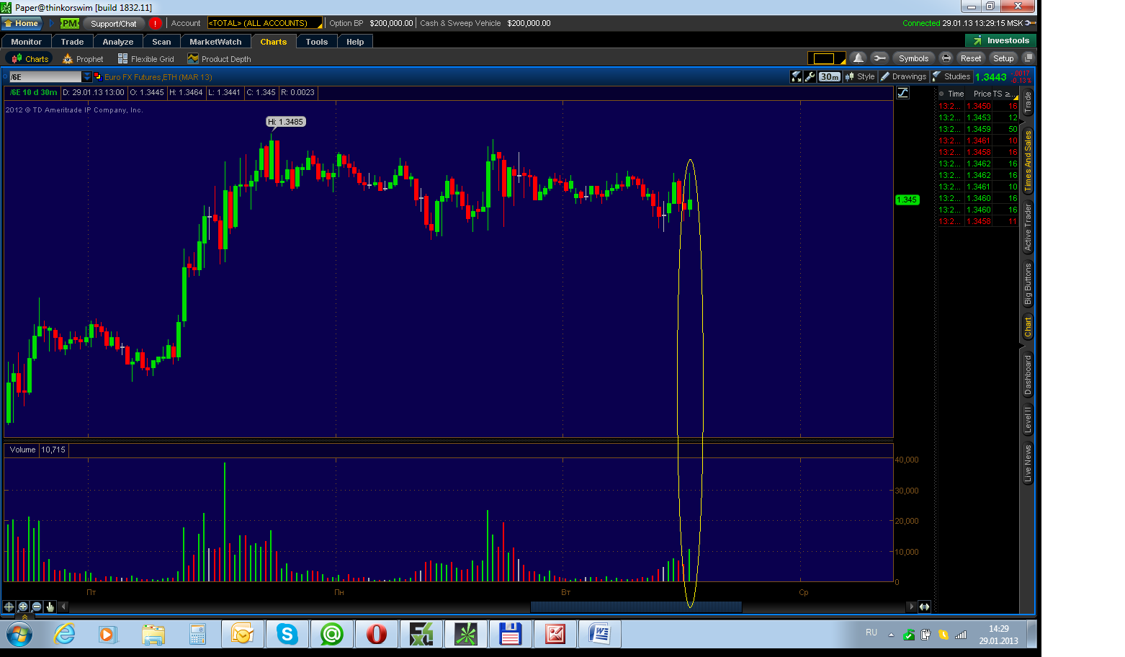Viewport: 1125px width, 657px height.
Task: Select the pan hand tool
Action: tap(50, 607)
